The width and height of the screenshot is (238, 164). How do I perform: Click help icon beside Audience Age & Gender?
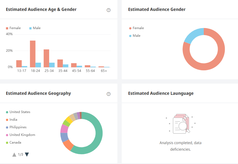109,10
